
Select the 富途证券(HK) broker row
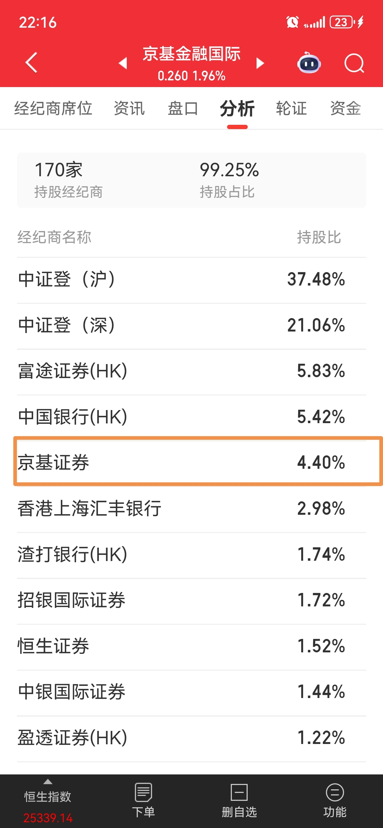[192, 371]
